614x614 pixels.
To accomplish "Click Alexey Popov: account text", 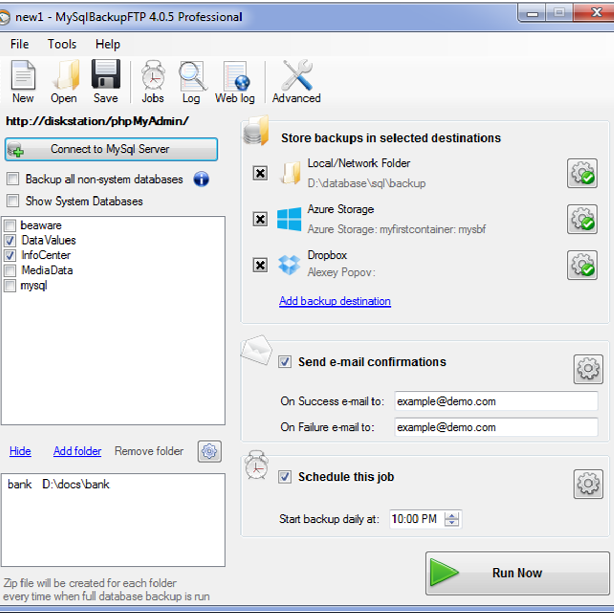I will pos(341,273).
